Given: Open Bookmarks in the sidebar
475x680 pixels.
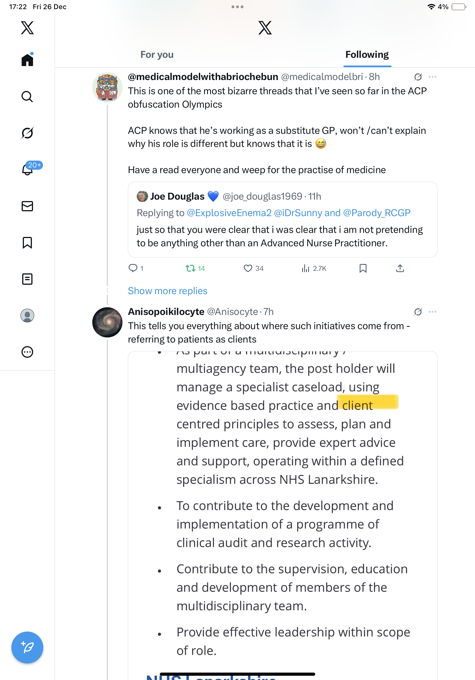Looking at the screenshot, I should click(27, 243).
